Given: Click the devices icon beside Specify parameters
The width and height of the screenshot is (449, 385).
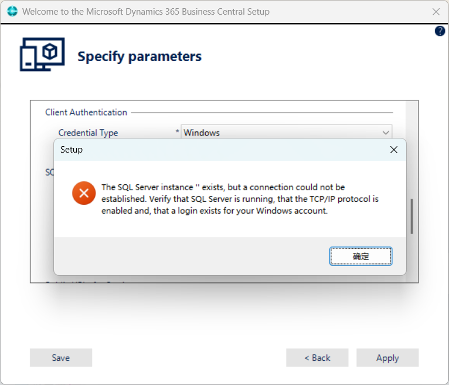Looking at the screenshot, I should point(42,55).
